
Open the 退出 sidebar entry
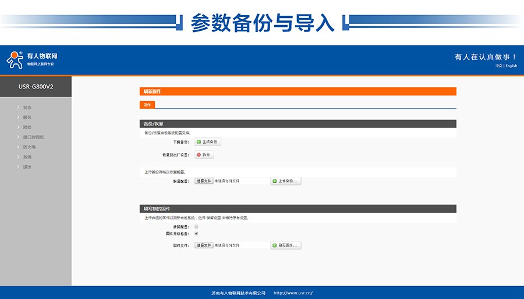tap(27, 167)
